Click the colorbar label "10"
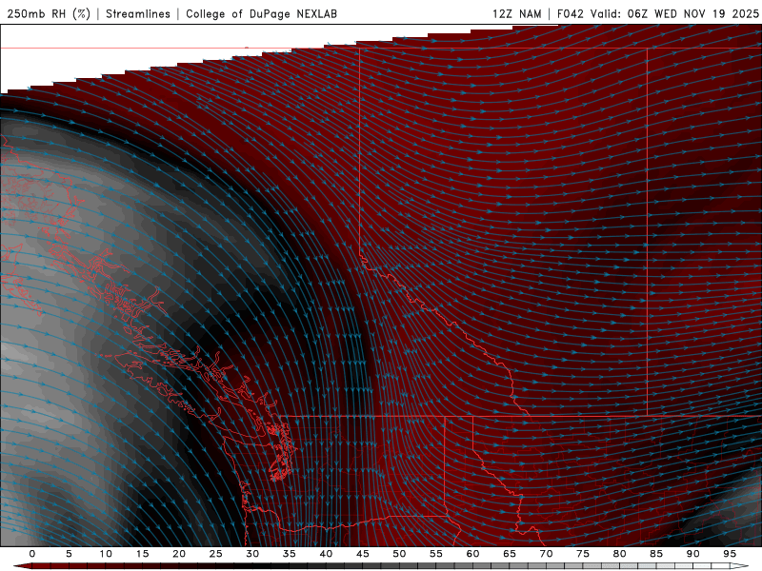Screen dimensions: 762x571 pyautogui.click(x=106, y=554)
